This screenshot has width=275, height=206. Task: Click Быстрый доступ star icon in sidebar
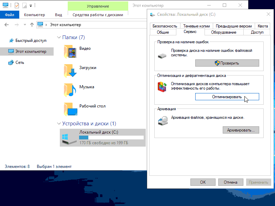pos(10,41)
